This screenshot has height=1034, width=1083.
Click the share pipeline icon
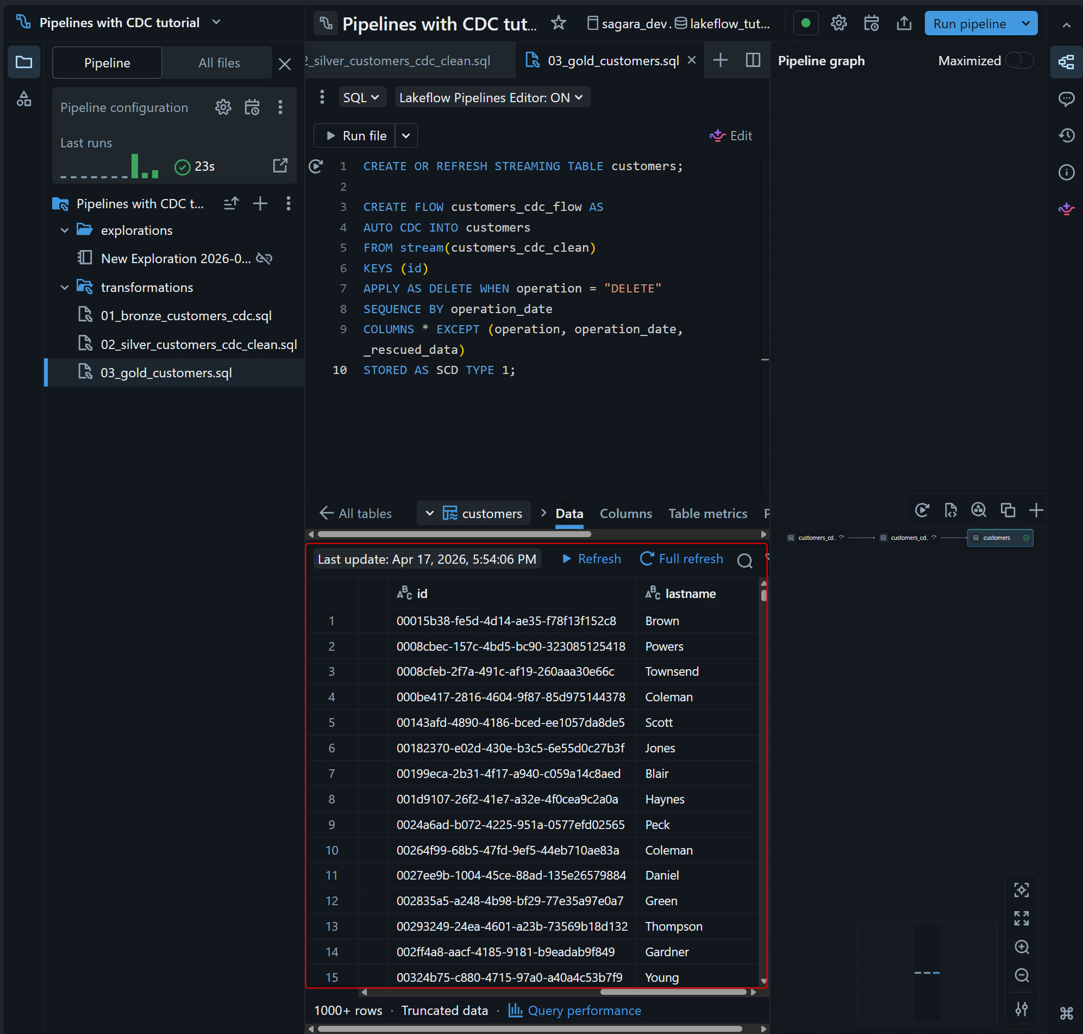tap(904, 23)
